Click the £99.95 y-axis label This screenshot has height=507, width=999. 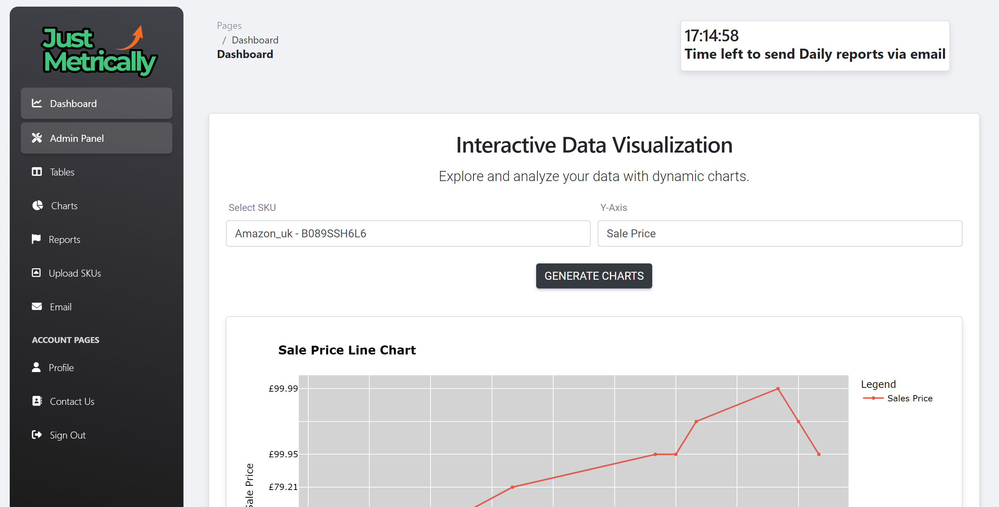click(x=283, y=454)
